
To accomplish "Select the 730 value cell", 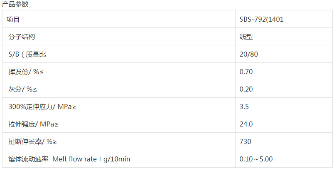I will 246,141.
